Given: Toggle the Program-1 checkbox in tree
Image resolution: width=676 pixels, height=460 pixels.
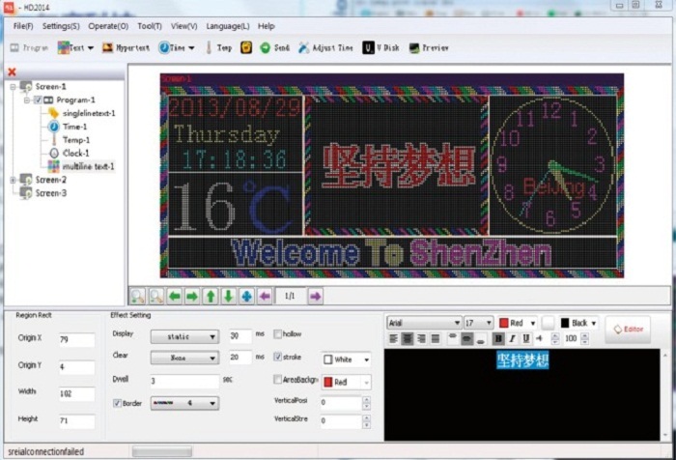Looking at the screenshot, I should 38,101.
